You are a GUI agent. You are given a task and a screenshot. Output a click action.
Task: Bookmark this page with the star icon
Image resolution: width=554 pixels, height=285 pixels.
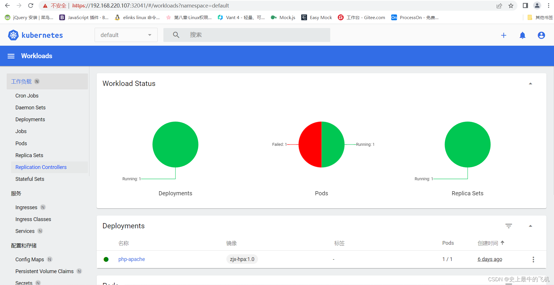click(511, 6)
